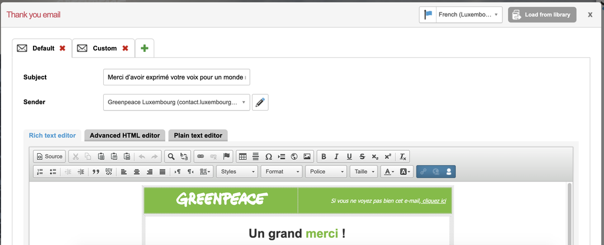604x245 pixels.
Task: Select the Custom email tab
Action: pos(104,48)
